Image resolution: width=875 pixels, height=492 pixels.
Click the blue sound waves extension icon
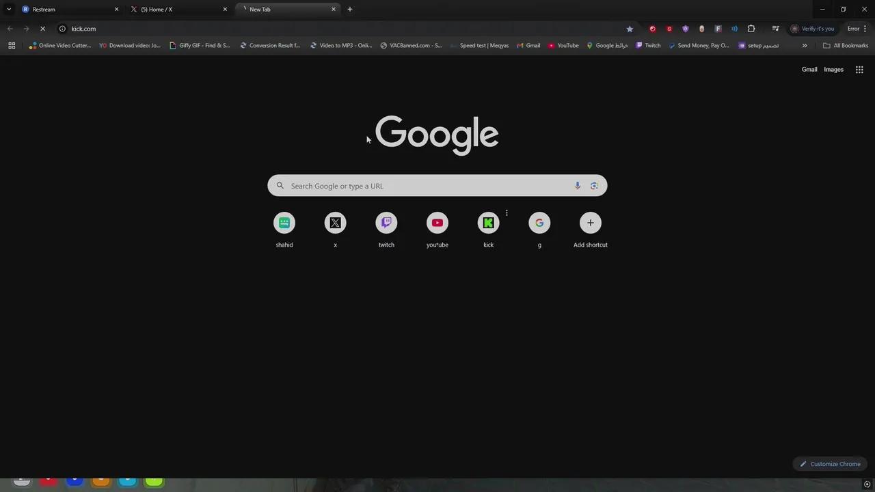[x=734, y=29]
